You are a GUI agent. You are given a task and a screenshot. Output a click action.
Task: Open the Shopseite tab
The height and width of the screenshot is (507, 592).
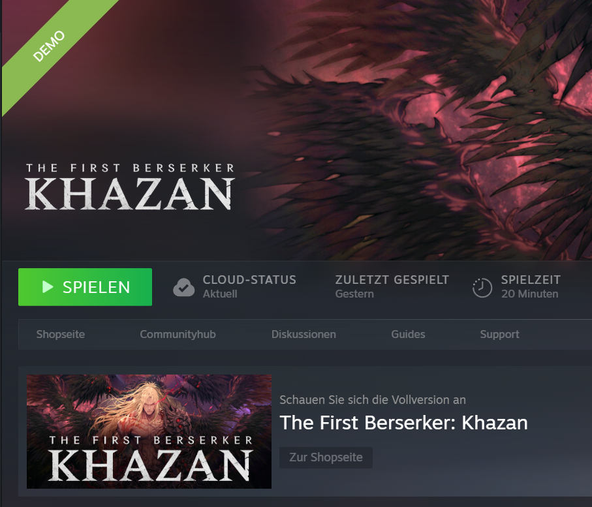[61, 334]
